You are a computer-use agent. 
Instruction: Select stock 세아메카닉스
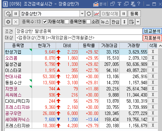[17, 119]
